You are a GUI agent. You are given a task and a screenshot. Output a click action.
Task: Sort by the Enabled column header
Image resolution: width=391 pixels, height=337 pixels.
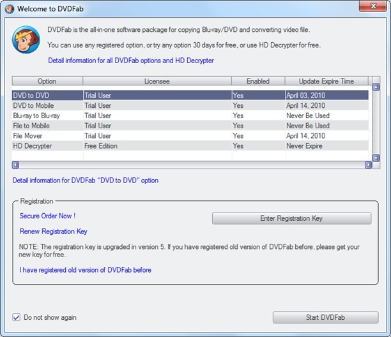(x=258, y=81)
